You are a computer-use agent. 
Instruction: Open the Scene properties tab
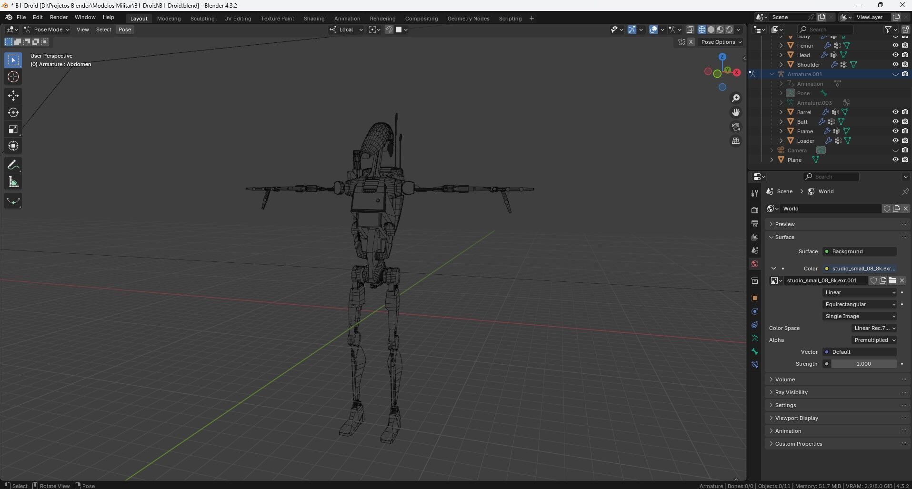(754, 250)
